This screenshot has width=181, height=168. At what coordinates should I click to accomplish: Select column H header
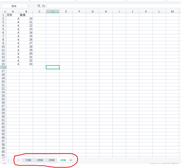(106, 11)
